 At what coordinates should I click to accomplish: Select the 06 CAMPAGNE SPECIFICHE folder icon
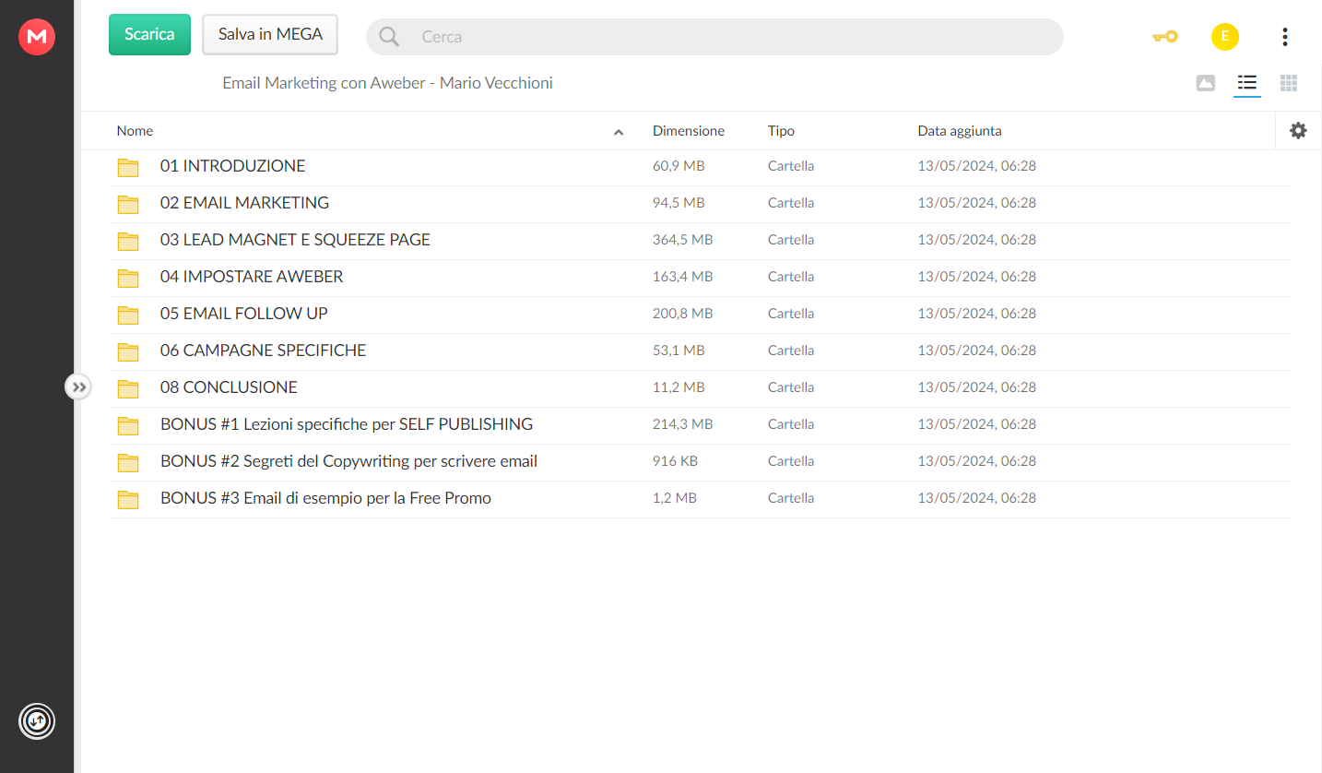pyautogui.click(x=128, y=351)
